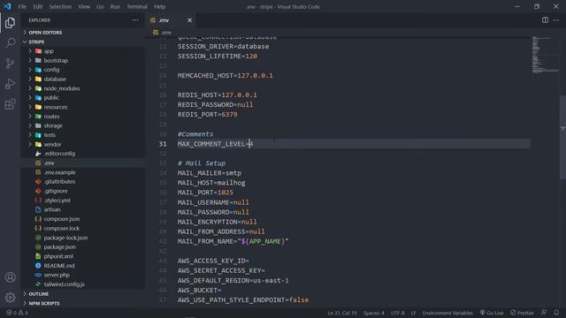Open .gitignore file

[83, 191]
